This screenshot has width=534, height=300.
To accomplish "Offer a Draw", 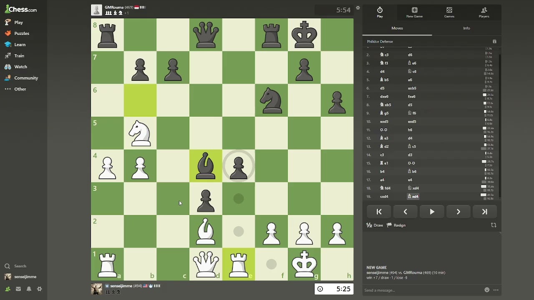I will pyautogui.click(x=375, y=225).
